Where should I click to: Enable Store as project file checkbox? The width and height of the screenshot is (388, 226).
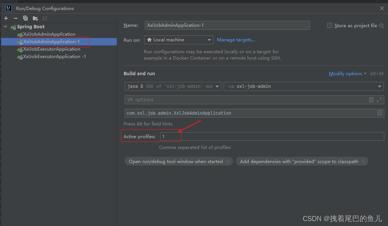(x=330, y=25)
